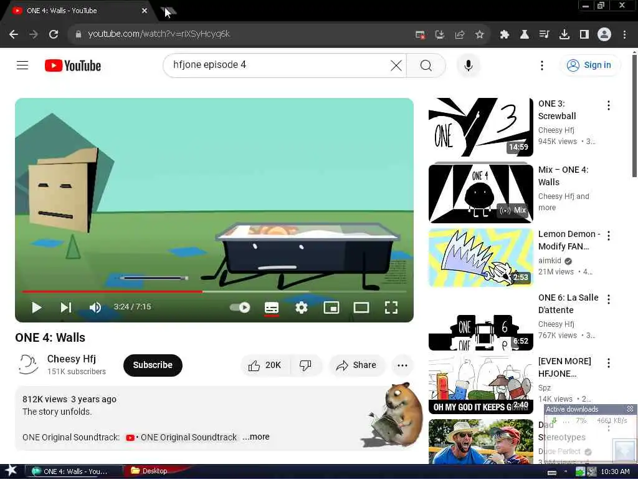The image size is (638, 479).
Task: Mute the video volume speaker icon
Action: pyautogui.click(x=95, y=307)
